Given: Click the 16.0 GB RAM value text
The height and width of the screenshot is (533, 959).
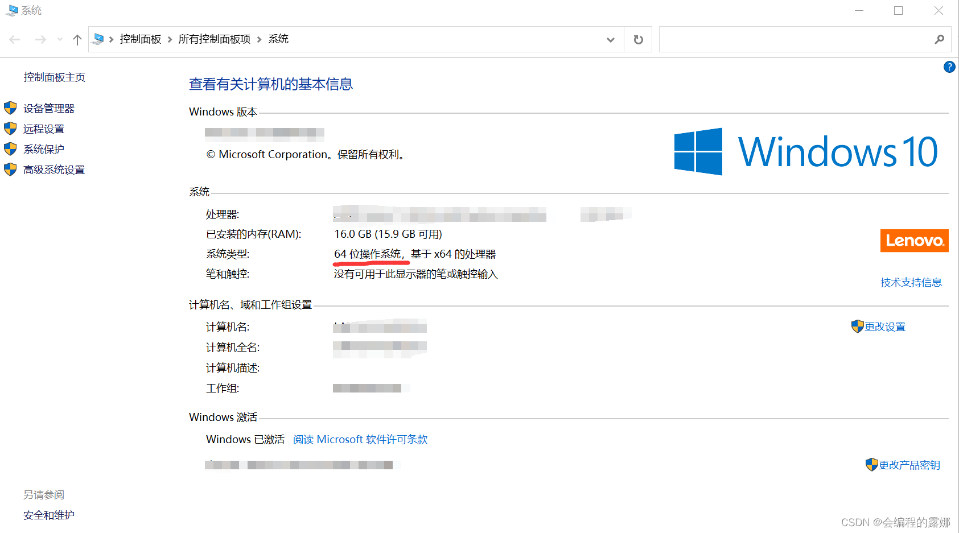Looking at the screenshot, I should coord(388,234).
